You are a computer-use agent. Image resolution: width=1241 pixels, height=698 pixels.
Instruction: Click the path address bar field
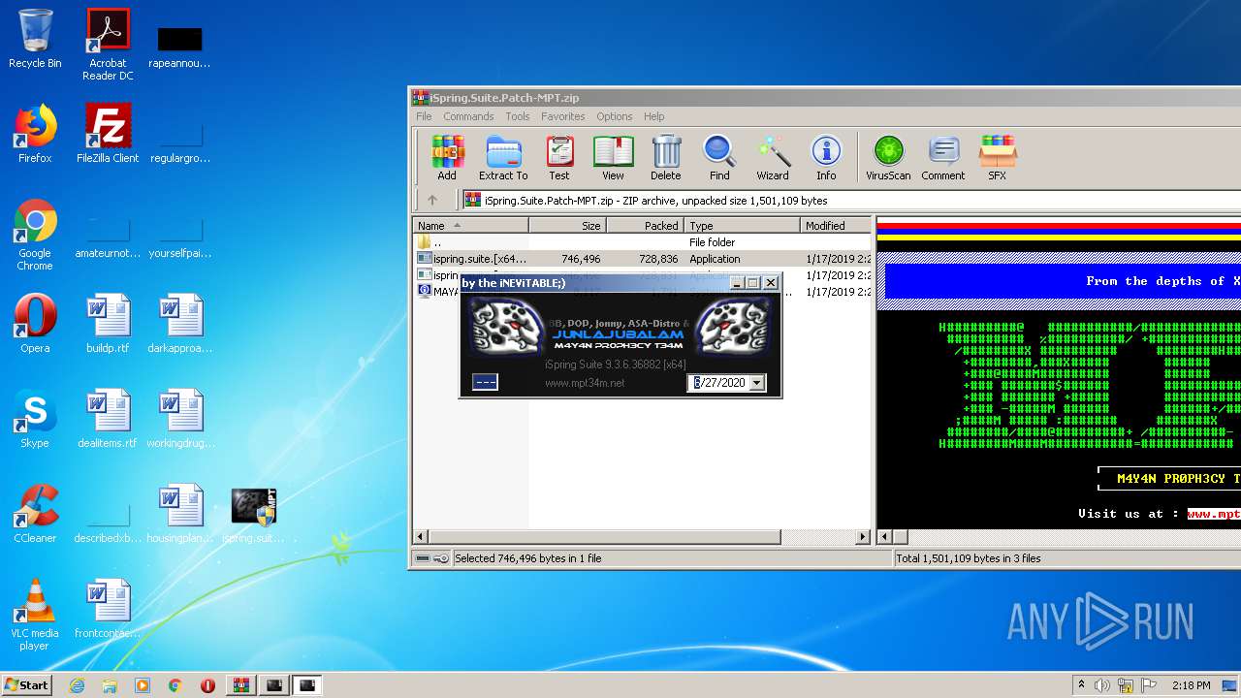click(x=853, y=201)
